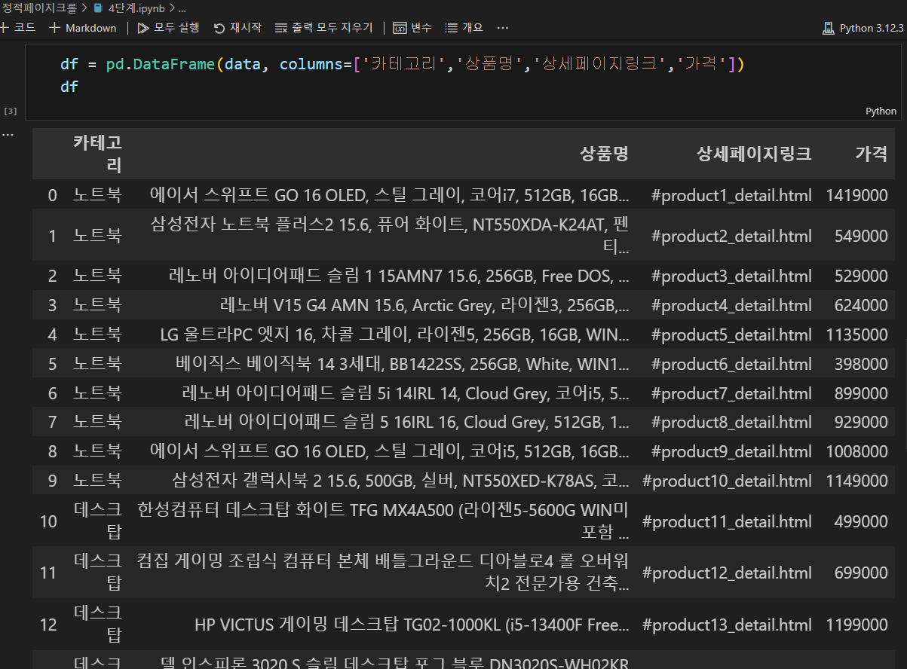The image size is (907, 669).
Task: Select the #product8_detail.html cell
Action: [x=731, y=422]
